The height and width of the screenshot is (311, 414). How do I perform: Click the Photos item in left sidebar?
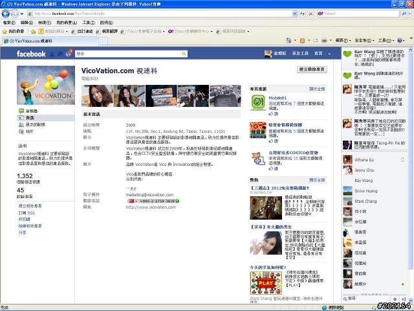click(x=26, y=132)
